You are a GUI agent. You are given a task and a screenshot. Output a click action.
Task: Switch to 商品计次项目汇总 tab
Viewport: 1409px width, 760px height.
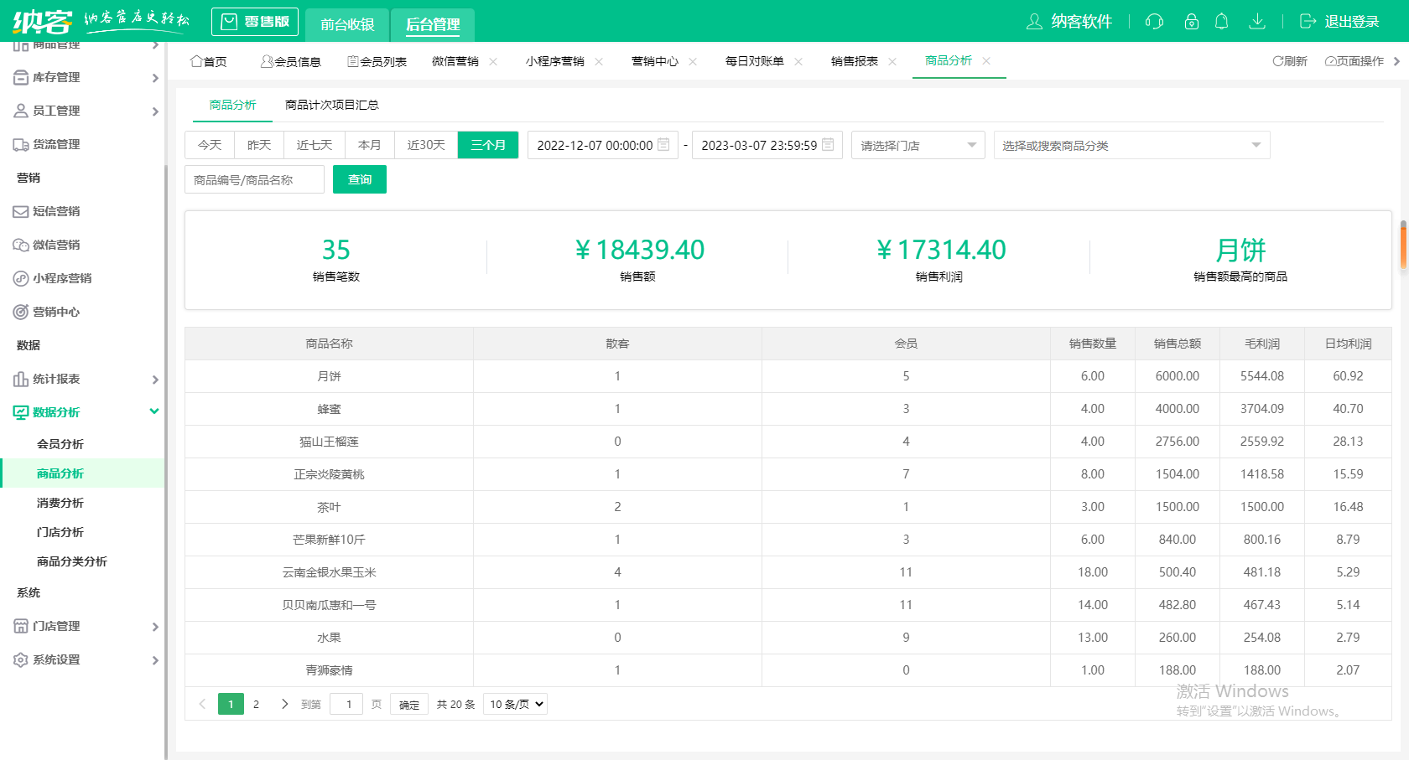tap(331, 105)
